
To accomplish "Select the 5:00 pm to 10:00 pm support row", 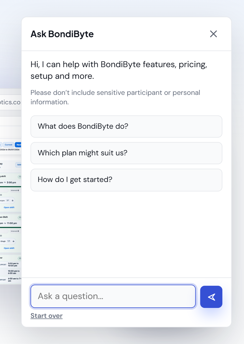I will pyautogui.click(x=11, y=265).
